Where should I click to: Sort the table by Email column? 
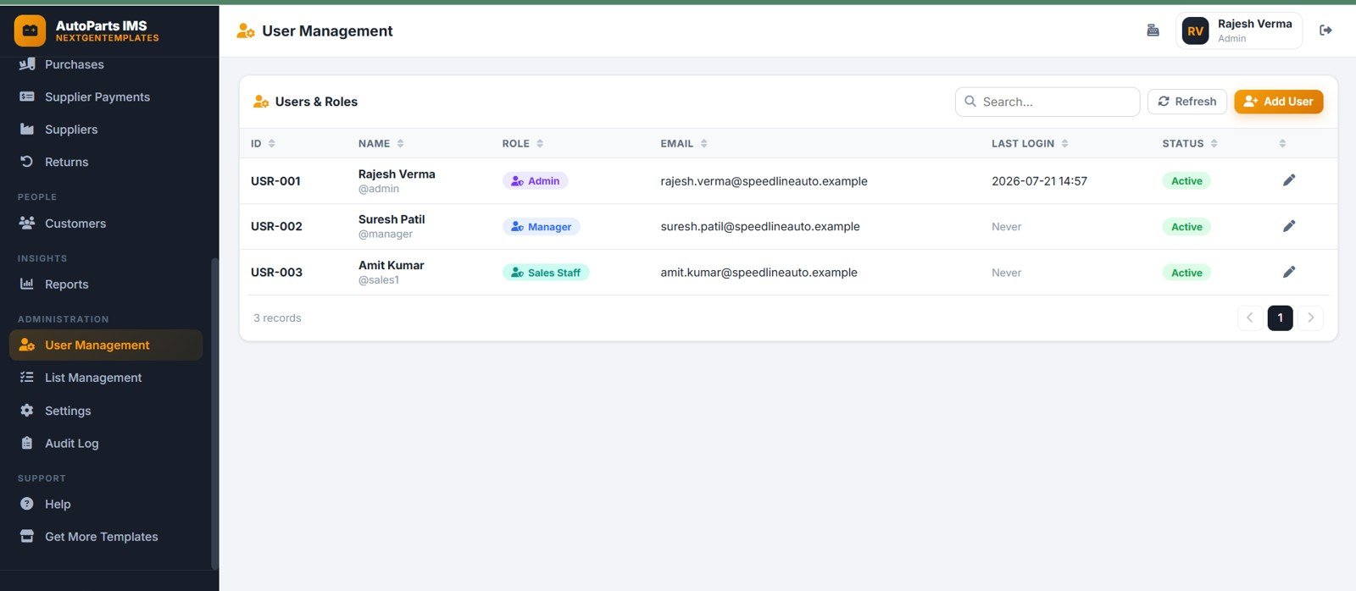683,144
